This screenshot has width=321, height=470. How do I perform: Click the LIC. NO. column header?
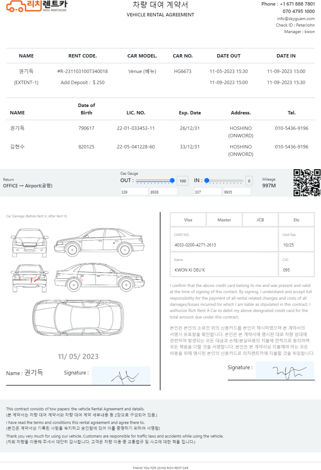136,113
